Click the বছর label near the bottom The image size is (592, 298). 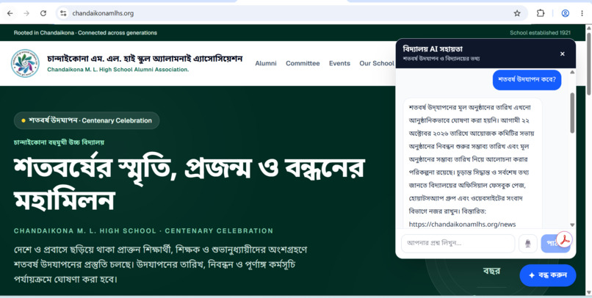[x=491, y=271]
